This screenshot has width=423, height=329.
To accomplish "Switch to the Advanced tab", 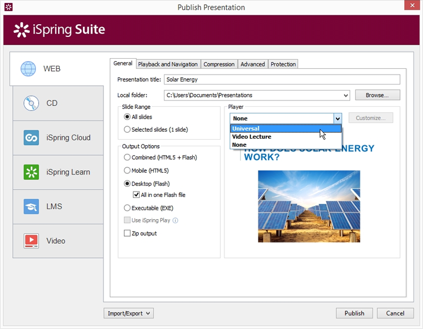I will 253,64.
